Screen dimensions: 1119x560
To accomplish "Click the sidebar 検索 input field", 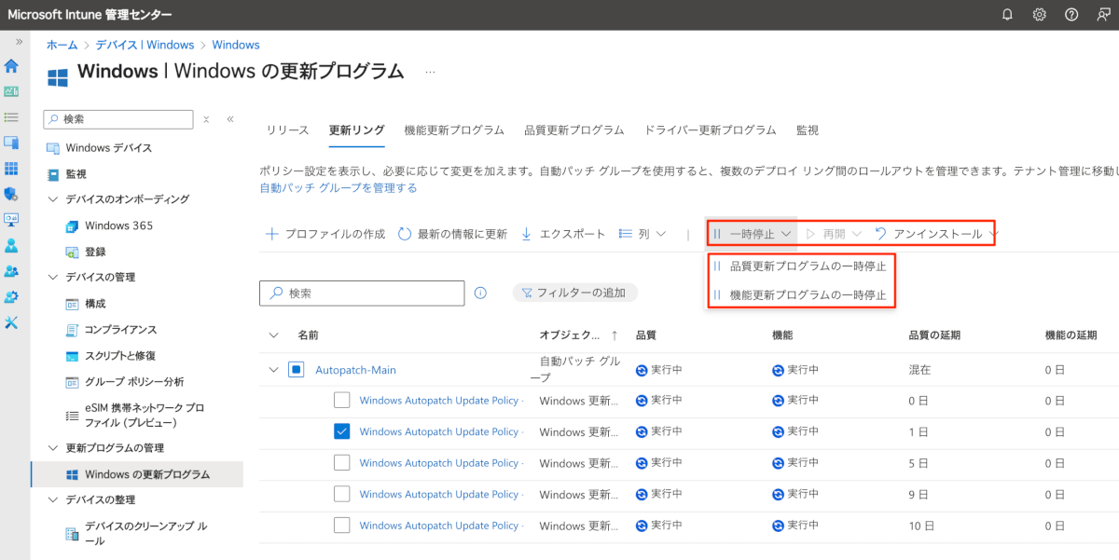I will [x=118, y=119].
